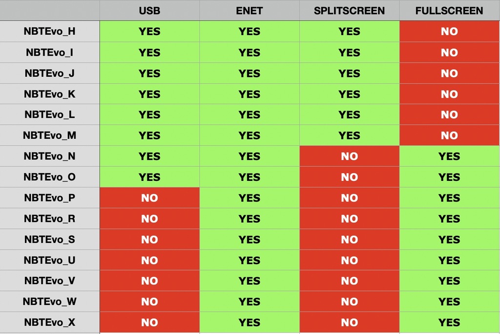Click USB cell in NBTEvo_P row

(149, 198)
